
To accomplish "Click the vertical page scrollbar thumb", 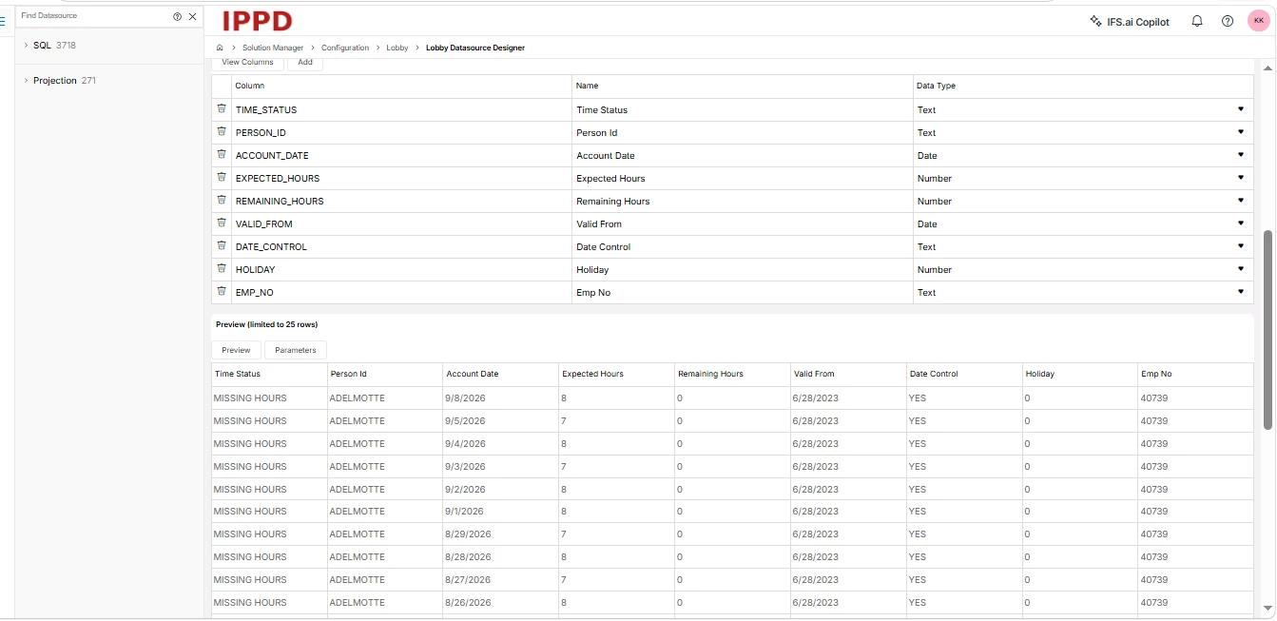I will [x=1267, y=329].
